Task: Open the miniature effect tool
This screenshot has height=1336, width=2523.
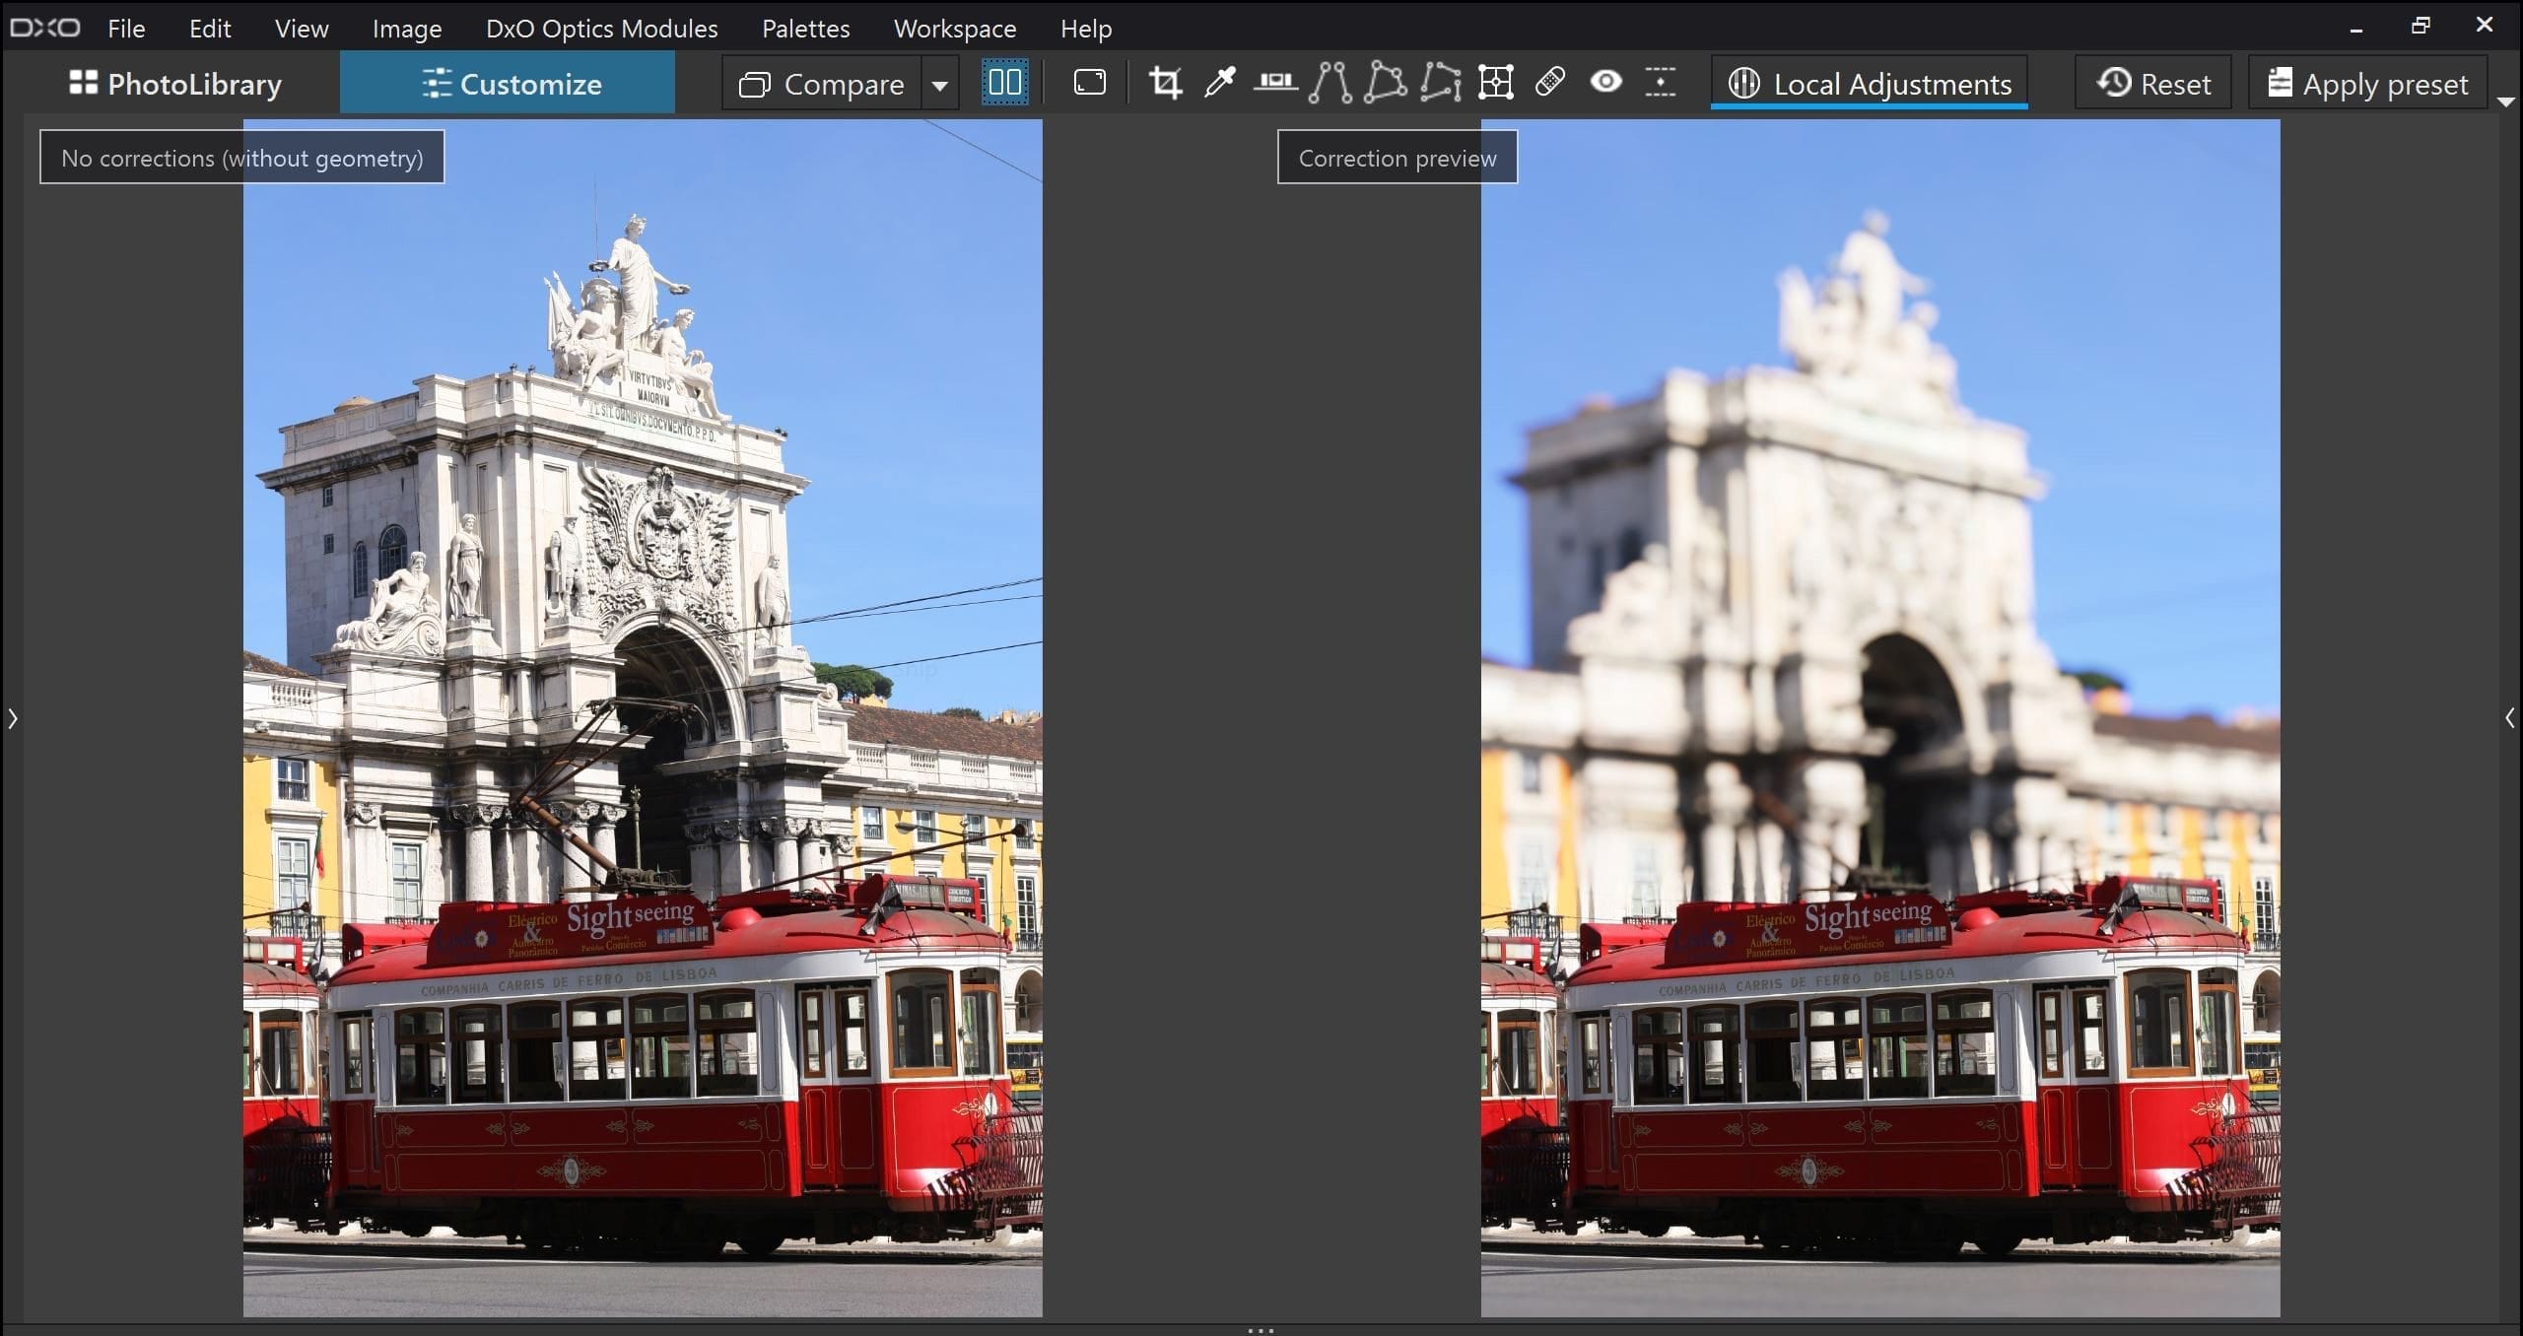Action: point(1661,83)
